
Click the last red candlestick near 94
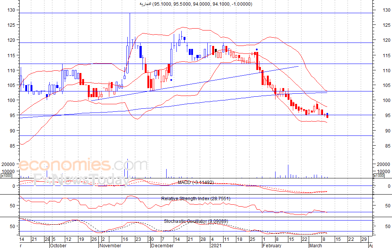point(327,116)
